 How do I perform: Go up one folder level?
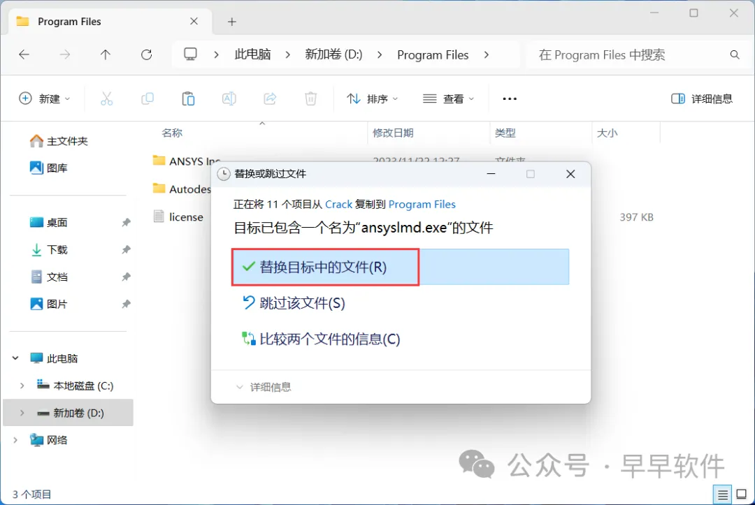(106, 54)
